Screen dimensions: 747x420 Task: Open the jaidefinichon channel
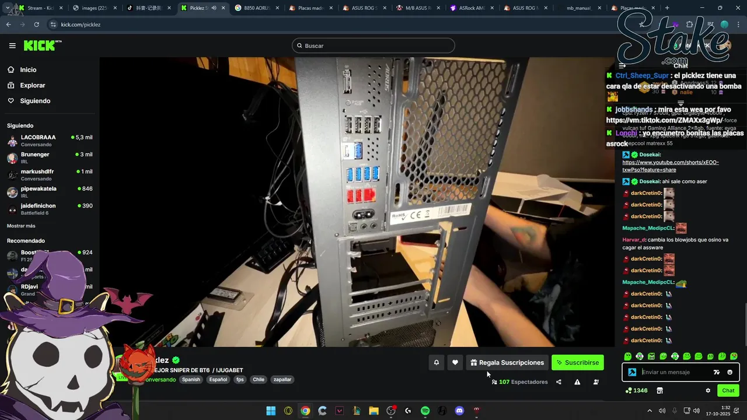point(50,209)
